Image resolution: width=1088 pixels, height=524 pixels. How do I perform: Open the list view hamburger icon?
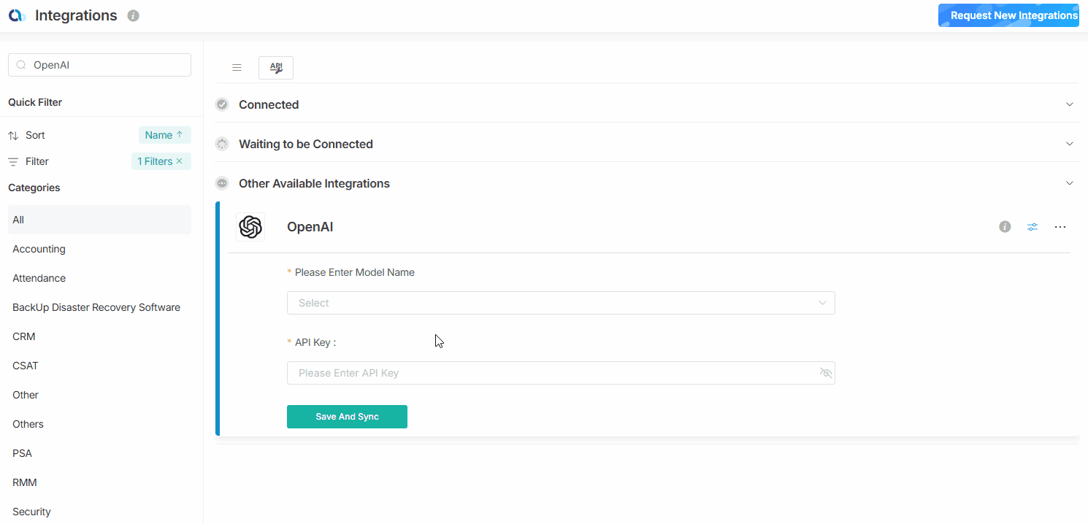click(x=237, y=68)
